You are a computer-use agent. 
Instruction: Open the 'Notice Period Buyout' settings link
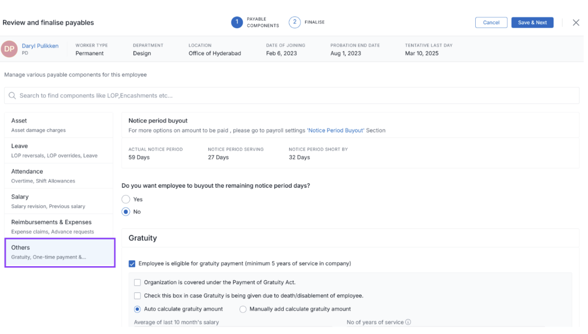coord(336,130)
